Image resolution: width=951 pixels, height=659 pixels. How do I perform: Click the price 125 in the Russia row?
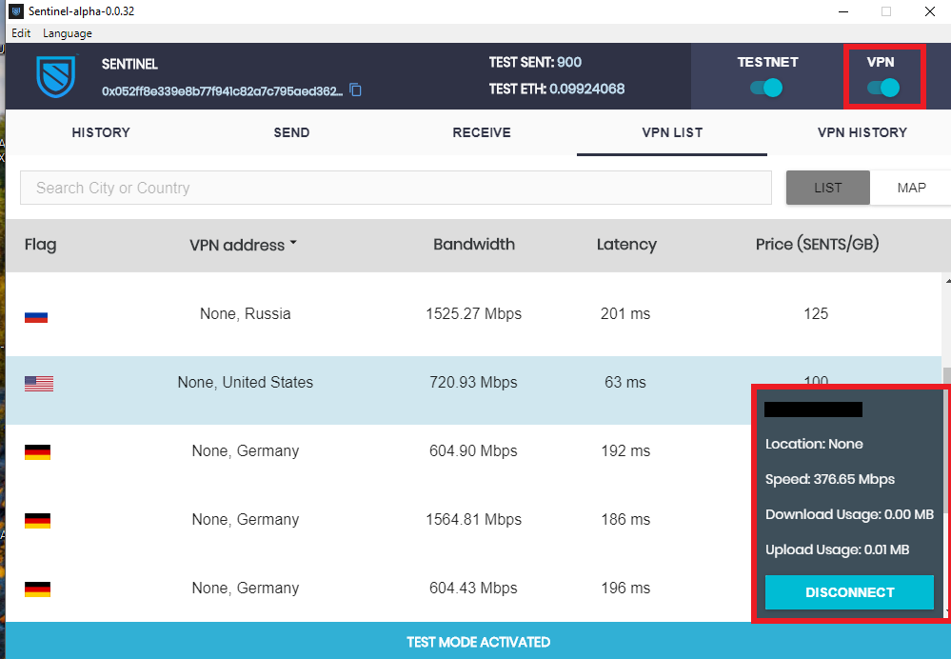(816, 313)
